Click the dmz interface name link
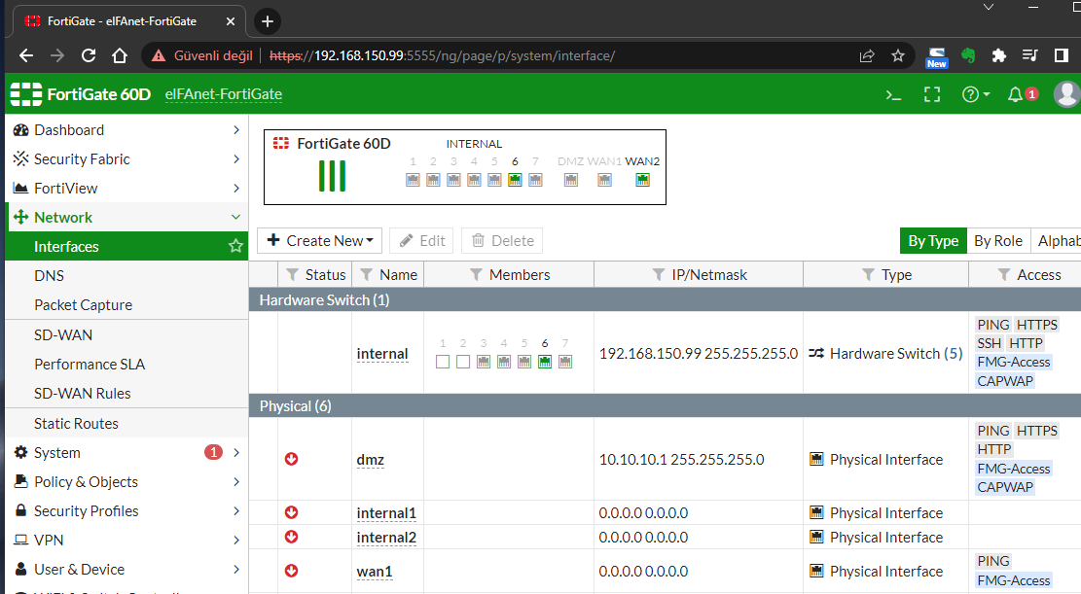 [370, 460]
